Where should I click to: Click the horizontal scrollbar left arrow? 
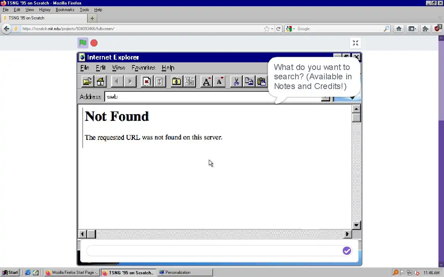pyautogui.click(x=82, y=234)
